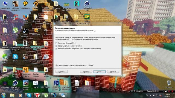Open the Сервера folder on the desktop
Screen dimensions: 175x98
(36, 58)
